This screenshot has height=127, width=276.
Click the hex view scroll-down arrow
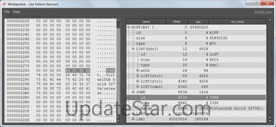click(x=118, y=121)
